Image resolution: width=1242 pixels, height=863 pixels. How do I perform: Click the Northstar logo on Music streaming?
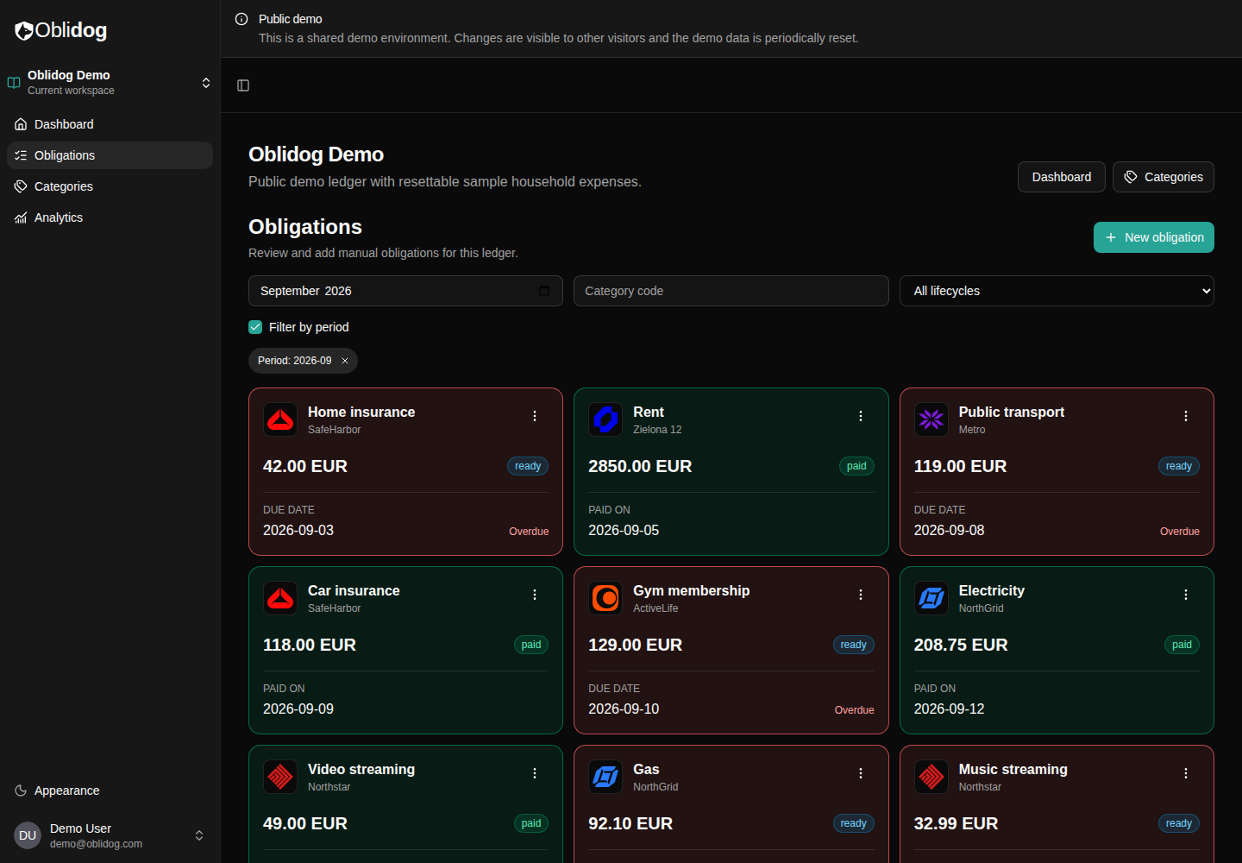(931, 777)
